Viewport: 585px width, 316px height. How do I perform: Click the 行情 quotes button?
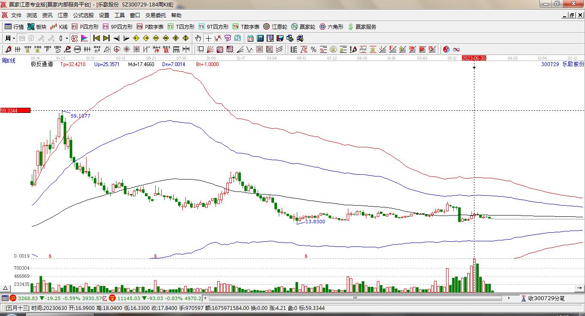(x=14, y=27)
